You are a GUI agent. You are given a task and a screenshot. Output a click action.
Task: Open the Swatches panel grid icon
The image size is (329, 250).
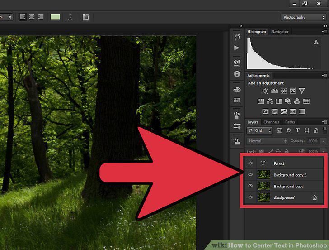point(237,100)
